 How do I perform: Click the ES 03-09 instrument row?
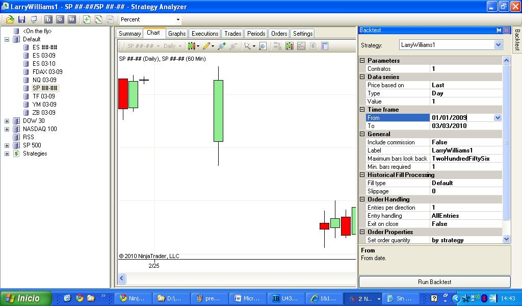pos(44,55)
